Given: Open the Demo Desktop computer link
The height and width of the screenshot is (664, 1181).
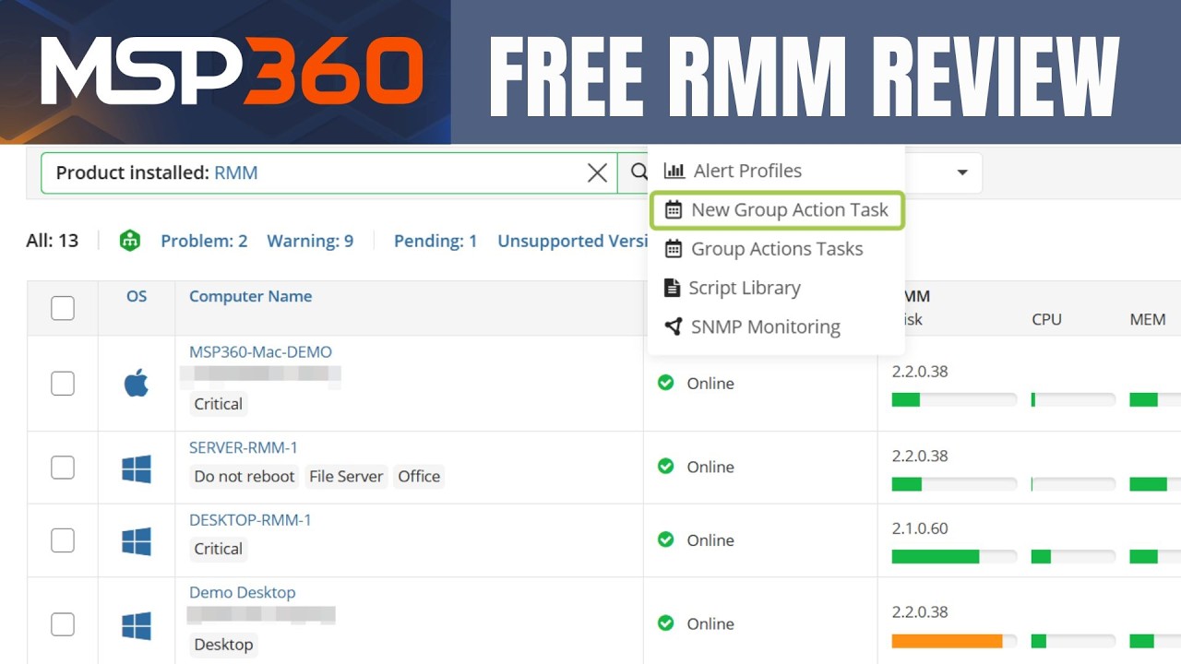Looking at the screenshot, I should [242, 592].
